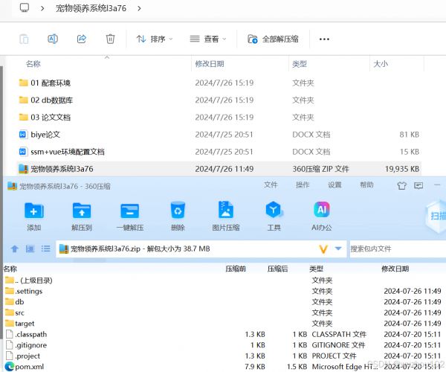Sort by 类型 column header in Explorer
Image resolution: width=446 pixels, height=372 pixels.
300,64
